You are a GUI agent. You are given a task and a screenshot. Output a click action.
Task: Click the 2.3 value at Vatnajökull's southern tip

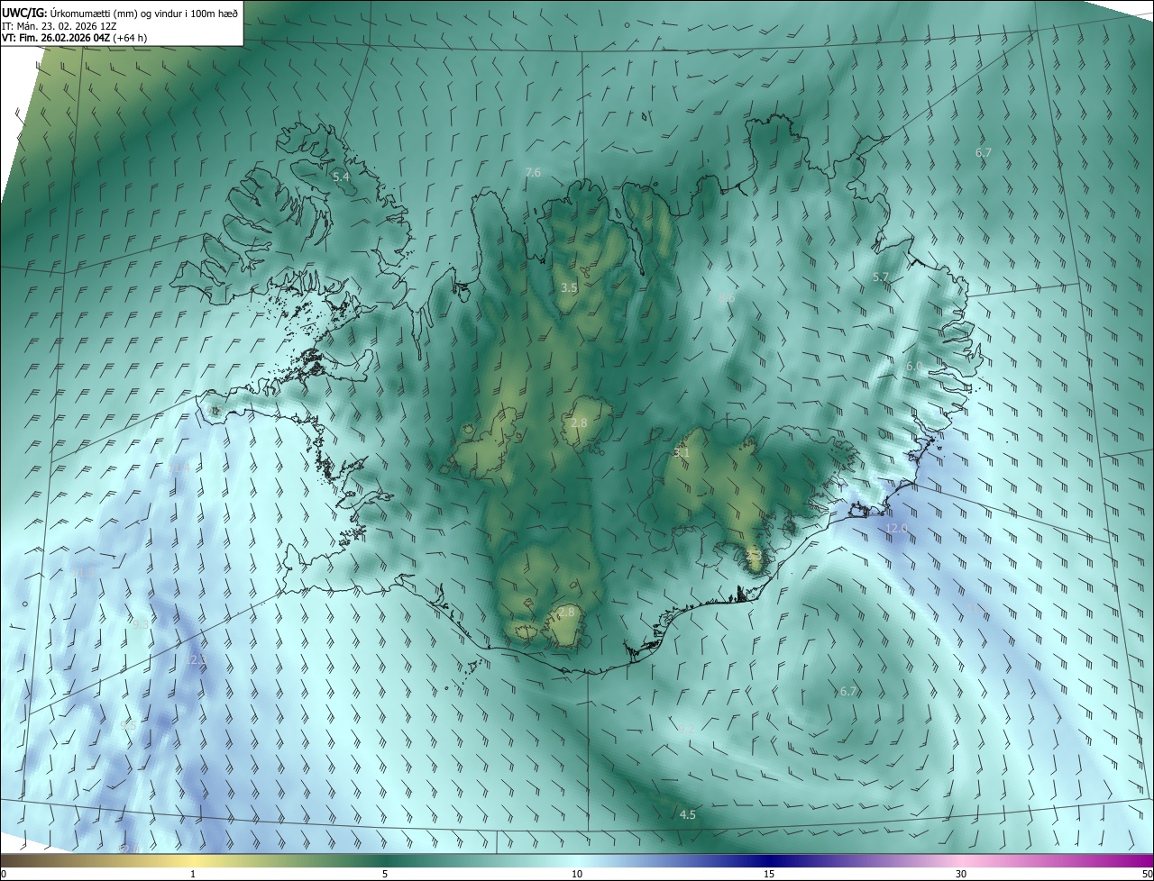pyautogui.click(x=754, y=556)
